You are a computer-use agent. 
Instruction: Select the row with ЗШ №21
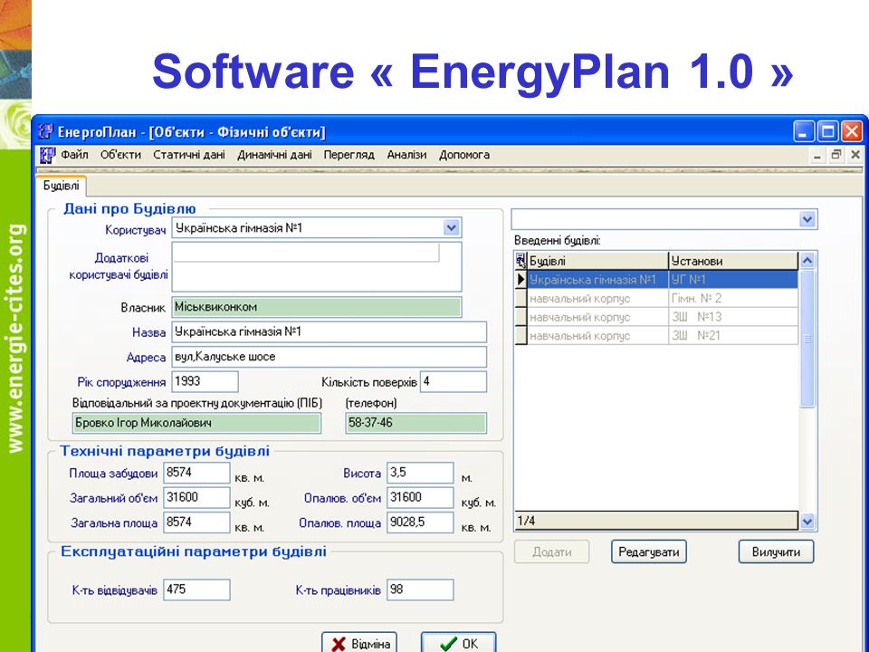coord(657,335)
